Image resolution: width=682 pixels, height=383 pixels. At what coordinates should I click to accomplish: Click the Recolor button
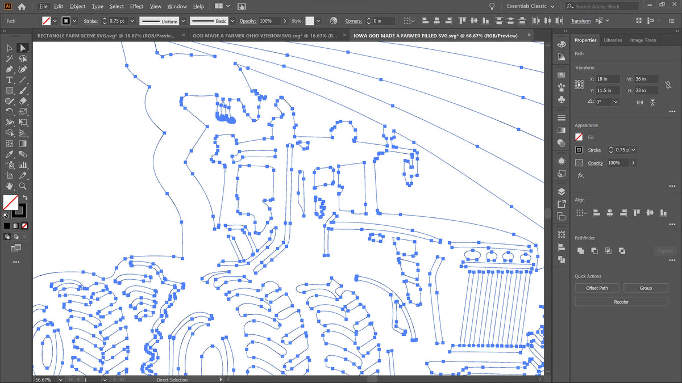point(621,302)
